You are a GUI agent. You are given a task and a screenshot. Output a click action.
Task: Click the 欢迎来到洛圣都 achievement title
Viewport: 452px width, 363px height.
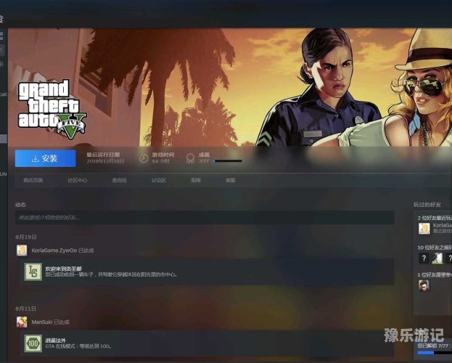[x=63, y=269]
